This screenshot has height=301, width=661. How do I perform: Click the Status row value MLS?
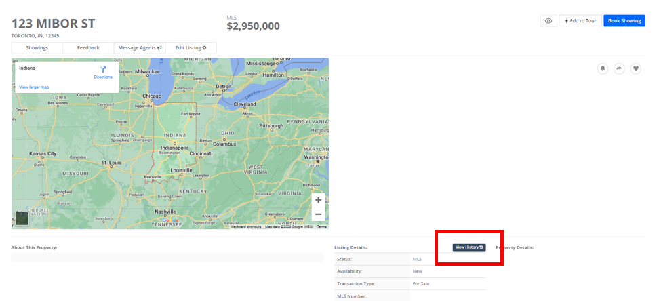(x=417, y=259)
